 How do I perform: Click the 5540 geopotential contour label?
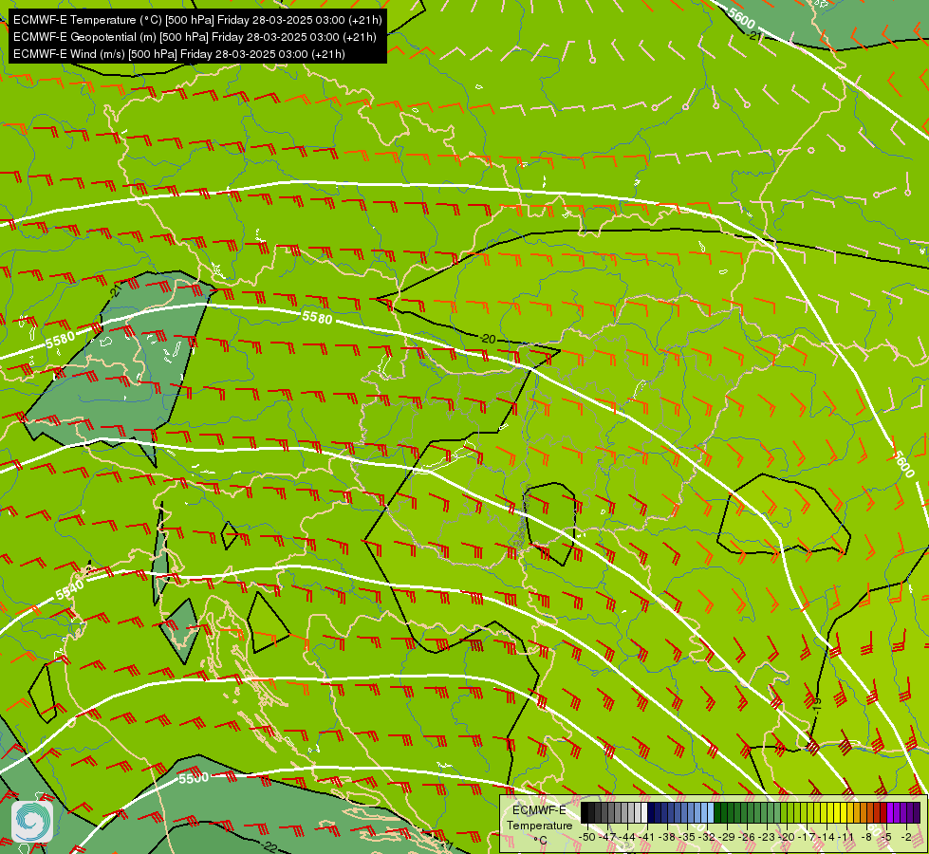(70, 589)
